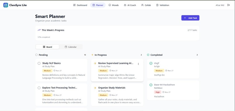
Task: Click the logout icon beside Afsar Md
Action: [228, 5]
